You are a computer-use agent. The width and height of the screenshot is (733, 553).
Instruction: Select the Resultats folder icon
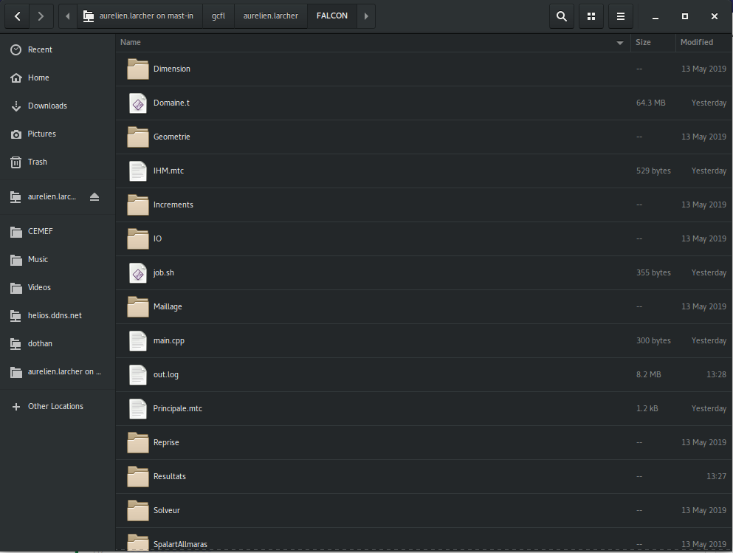pos(138,477)
